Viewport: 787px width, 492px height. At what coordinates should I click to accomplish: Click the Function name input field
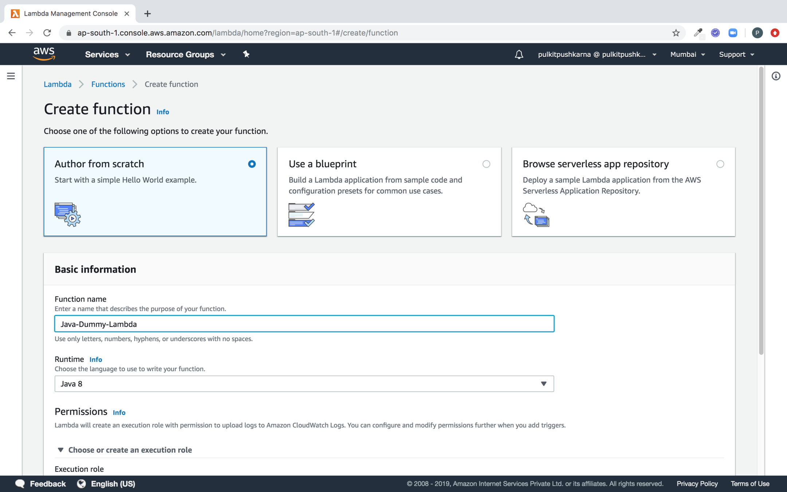point(304,324)
